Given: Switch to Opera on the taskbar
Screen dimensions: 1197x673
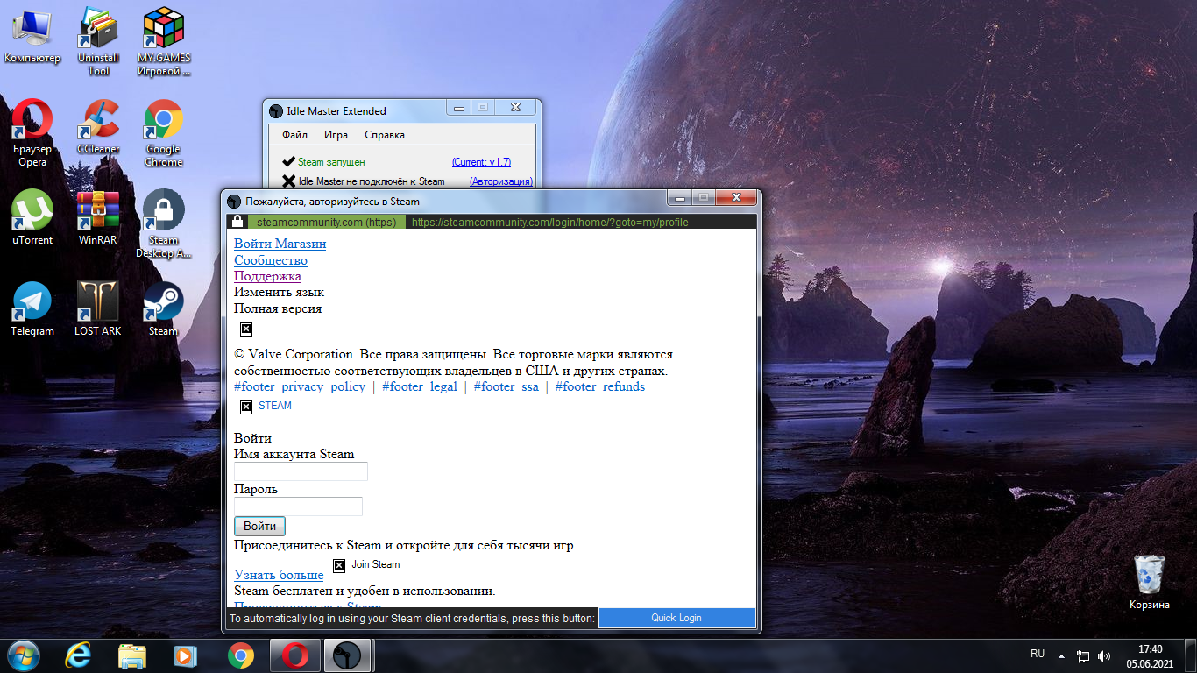Looking at the screenshot, I should 295,655.
